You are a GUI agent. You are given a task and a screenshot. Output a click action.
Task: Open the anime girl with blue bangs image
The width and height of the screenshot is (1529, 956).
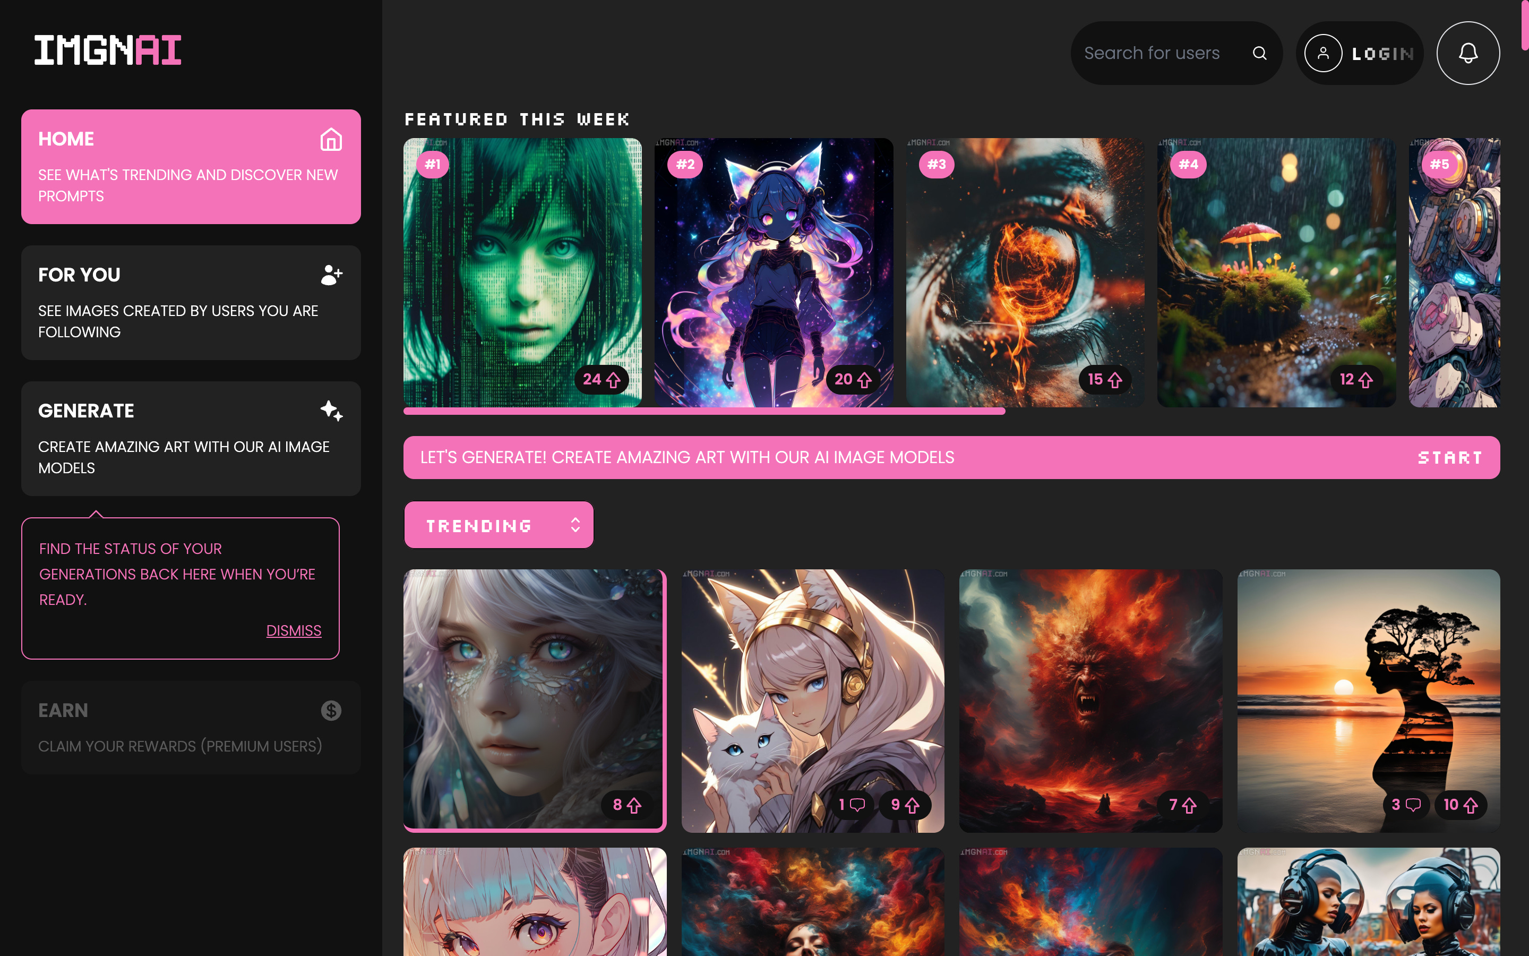pos(535,902)
